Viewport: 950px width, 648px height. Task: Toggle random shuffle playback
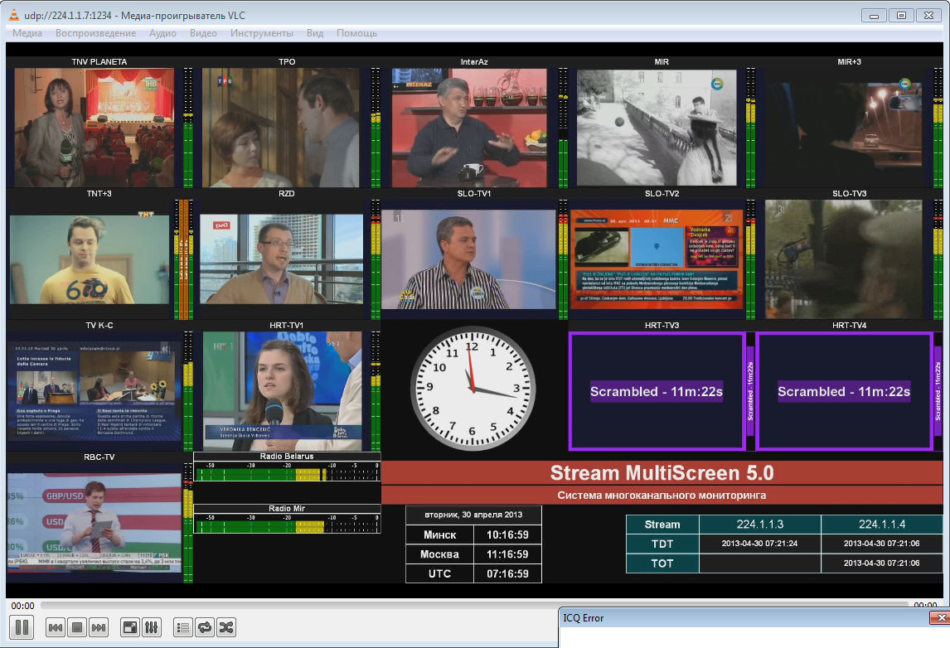[226, 628]
